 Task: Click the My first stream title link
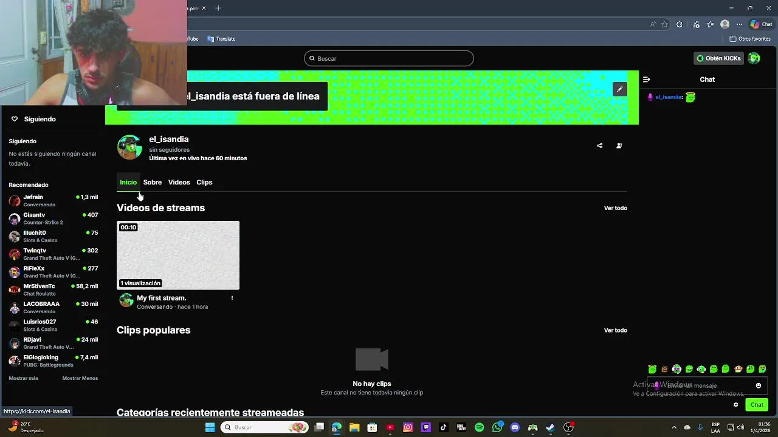pos(162,298)
